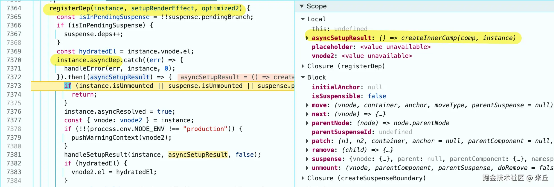
Task: Select initialAnchor: null entry
Action: [x=347, y=87]
